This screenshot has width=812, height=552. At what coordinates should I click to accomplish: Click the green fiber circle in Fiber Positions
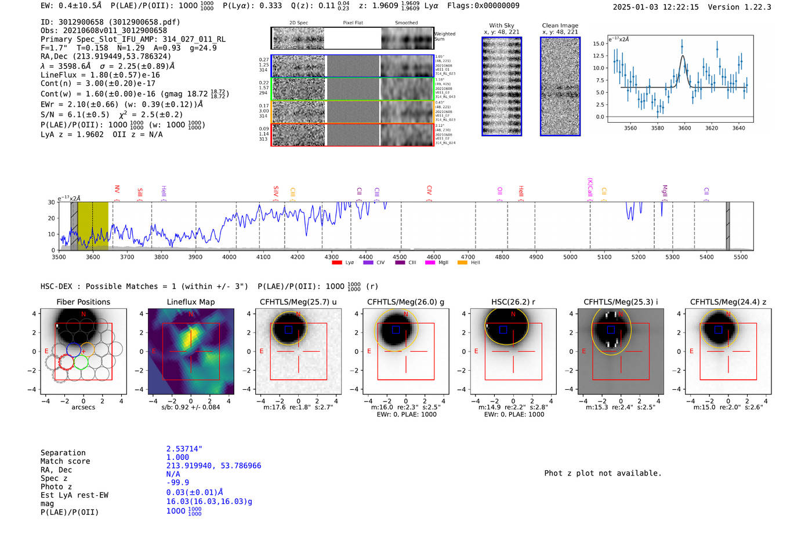81,362
